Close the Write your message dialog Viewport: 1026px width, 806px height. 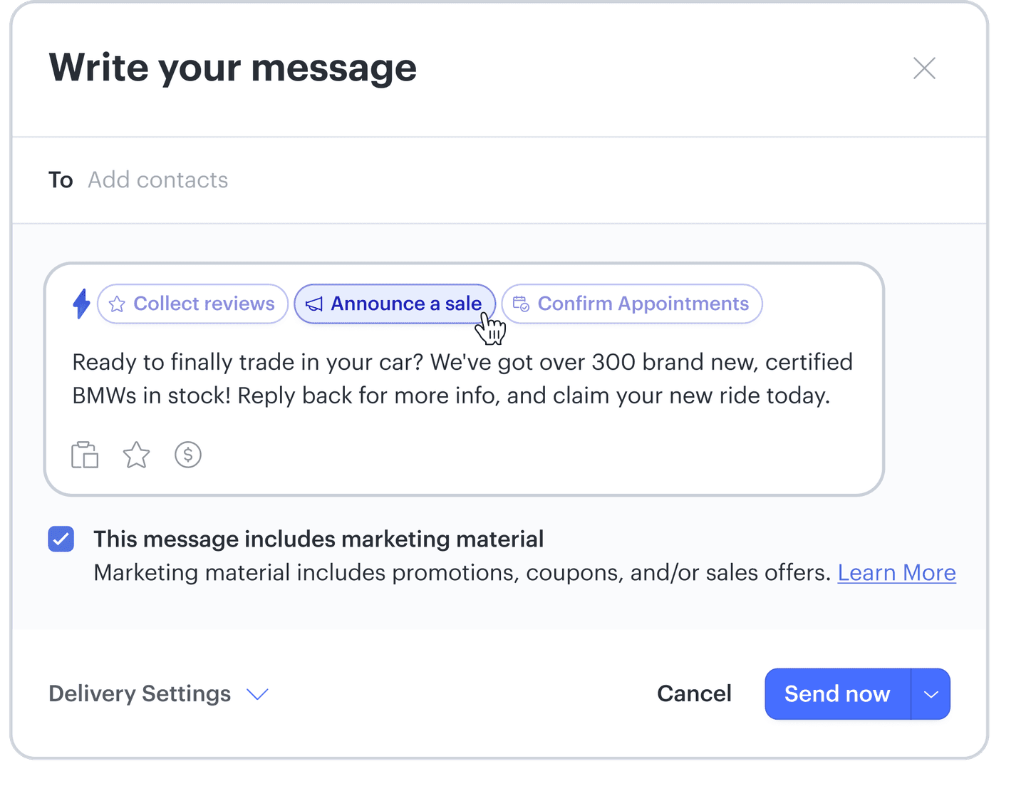coord(924,68)
